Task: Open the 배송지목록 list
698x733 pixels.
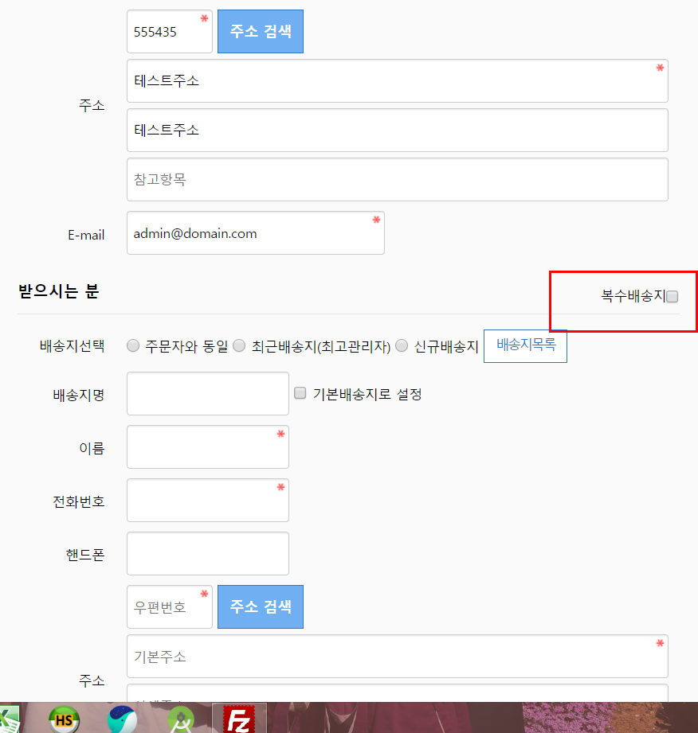Action: pyautogui.click(x=524, y=345)
